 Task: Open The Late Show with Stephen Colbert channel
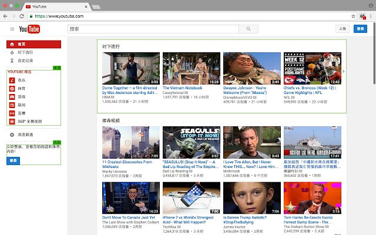[130, 222]
